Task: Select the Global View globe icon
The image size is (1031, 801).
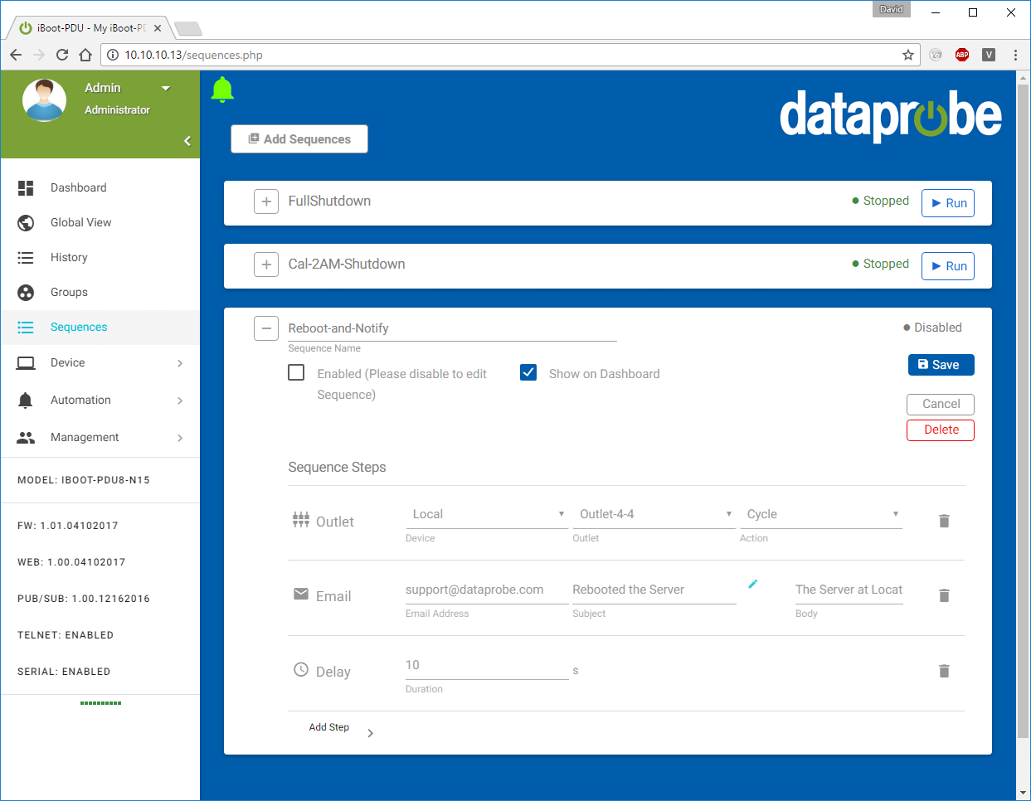Action: [25, 222]
